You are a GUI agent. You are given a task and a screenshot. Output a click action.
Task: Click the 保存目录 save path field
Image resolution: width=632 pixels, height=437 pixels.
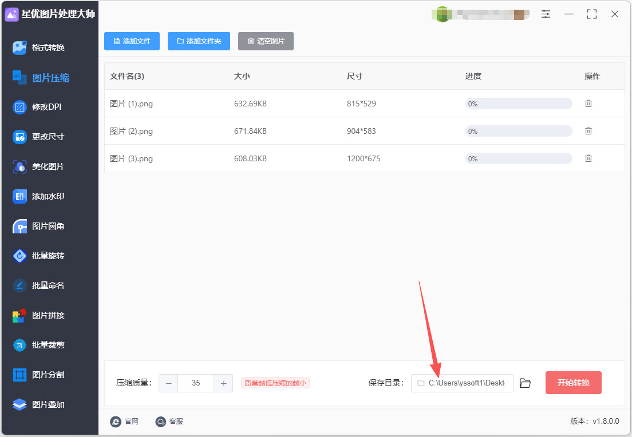(x=463, y=383)
